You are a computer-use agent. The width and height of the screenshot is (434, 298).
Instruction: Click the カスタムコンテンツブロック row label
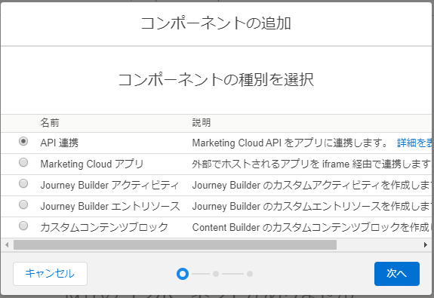point(104,227)
